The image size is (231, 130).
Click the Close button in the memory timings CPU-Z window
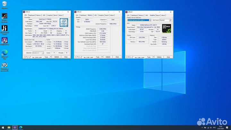coord(117,57)
